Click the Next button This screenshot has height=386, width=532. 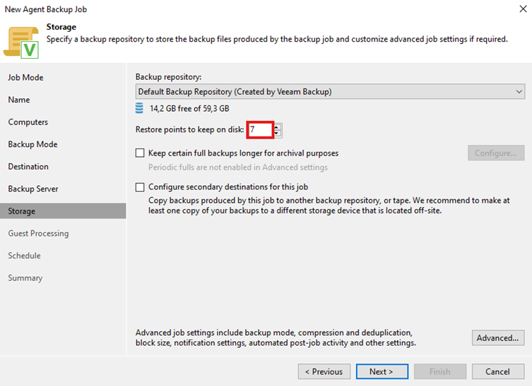pos(381,371)
